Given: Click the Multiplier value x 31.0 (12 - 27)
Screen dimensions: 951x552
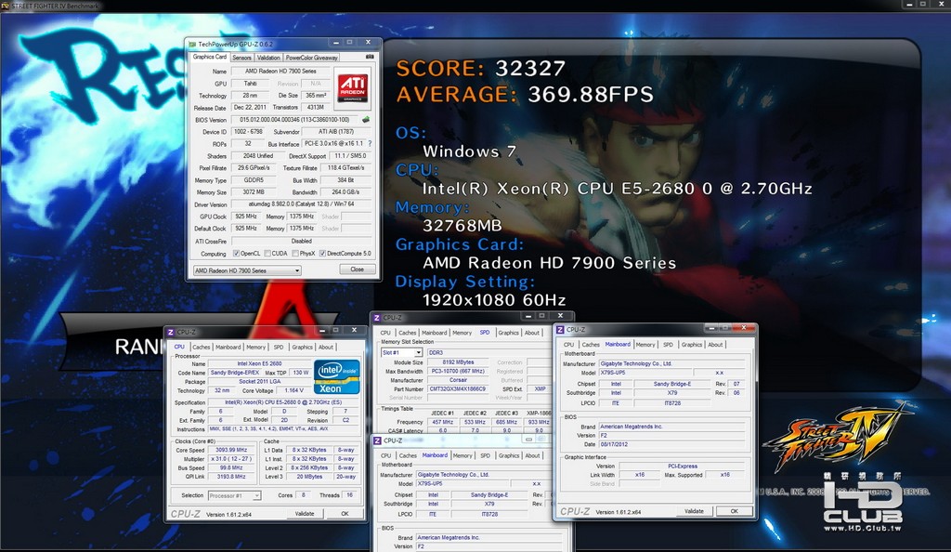Looking at the screenshot, I should (230, 458).
